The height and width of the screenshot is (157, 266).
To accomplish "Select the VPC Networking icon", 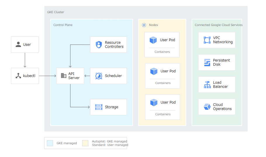I will [207, 40].
